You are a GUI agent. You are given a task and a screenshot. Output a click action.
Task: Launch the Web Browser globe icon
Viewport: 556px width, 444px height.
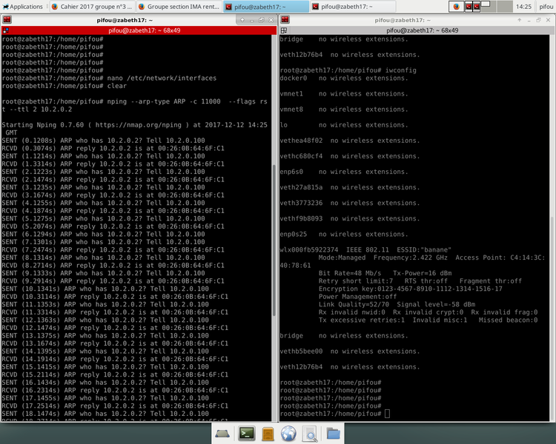[289, 434]
